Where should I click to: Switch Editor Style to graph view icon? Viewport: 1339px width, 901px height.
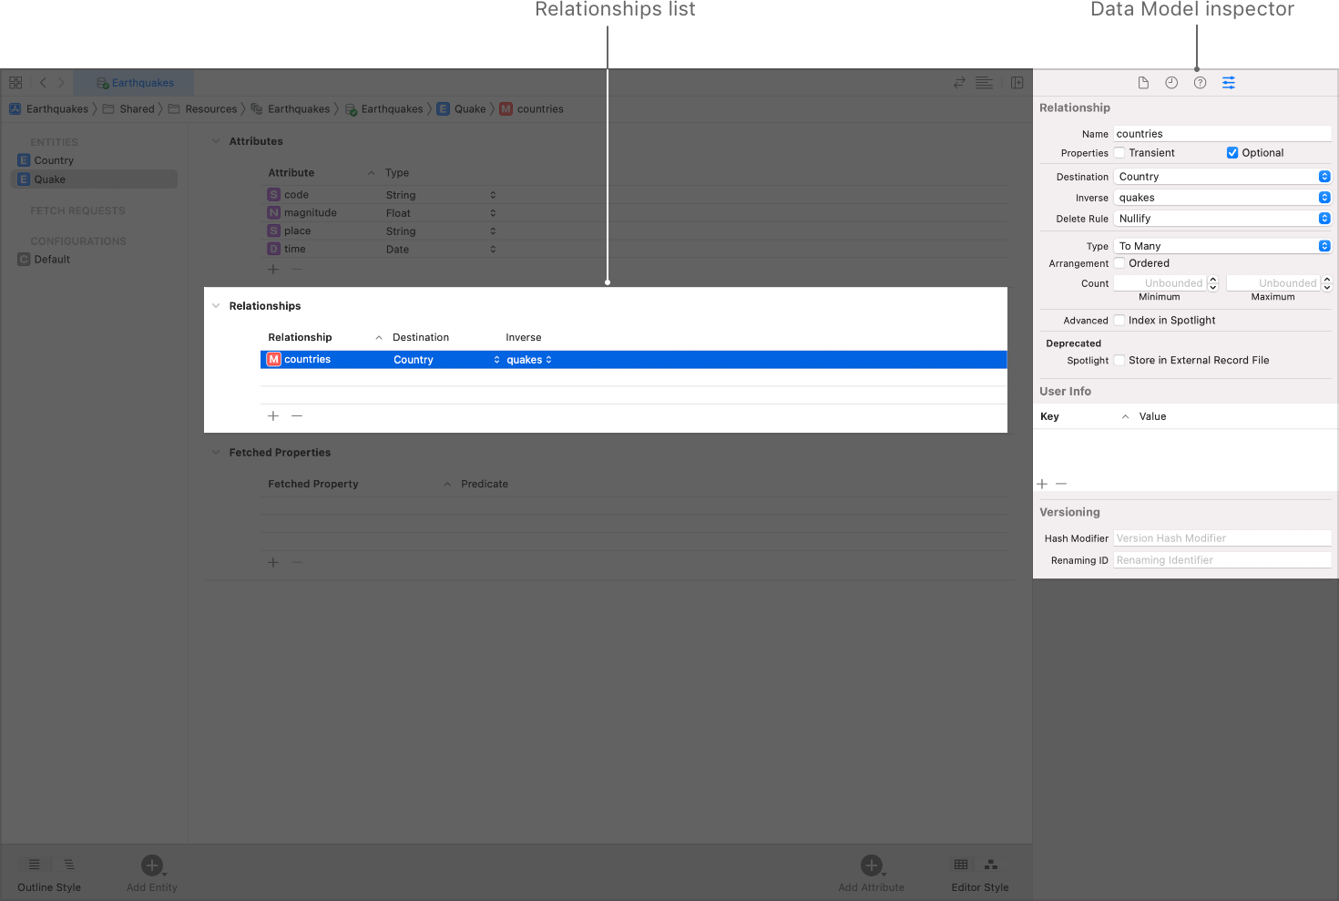pyautogui.click(x=991, y=865)
